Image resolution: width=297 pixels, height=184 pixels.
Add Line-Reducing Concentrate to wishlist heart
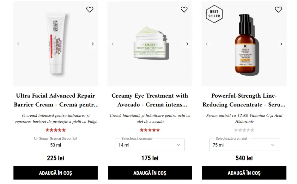278,10
